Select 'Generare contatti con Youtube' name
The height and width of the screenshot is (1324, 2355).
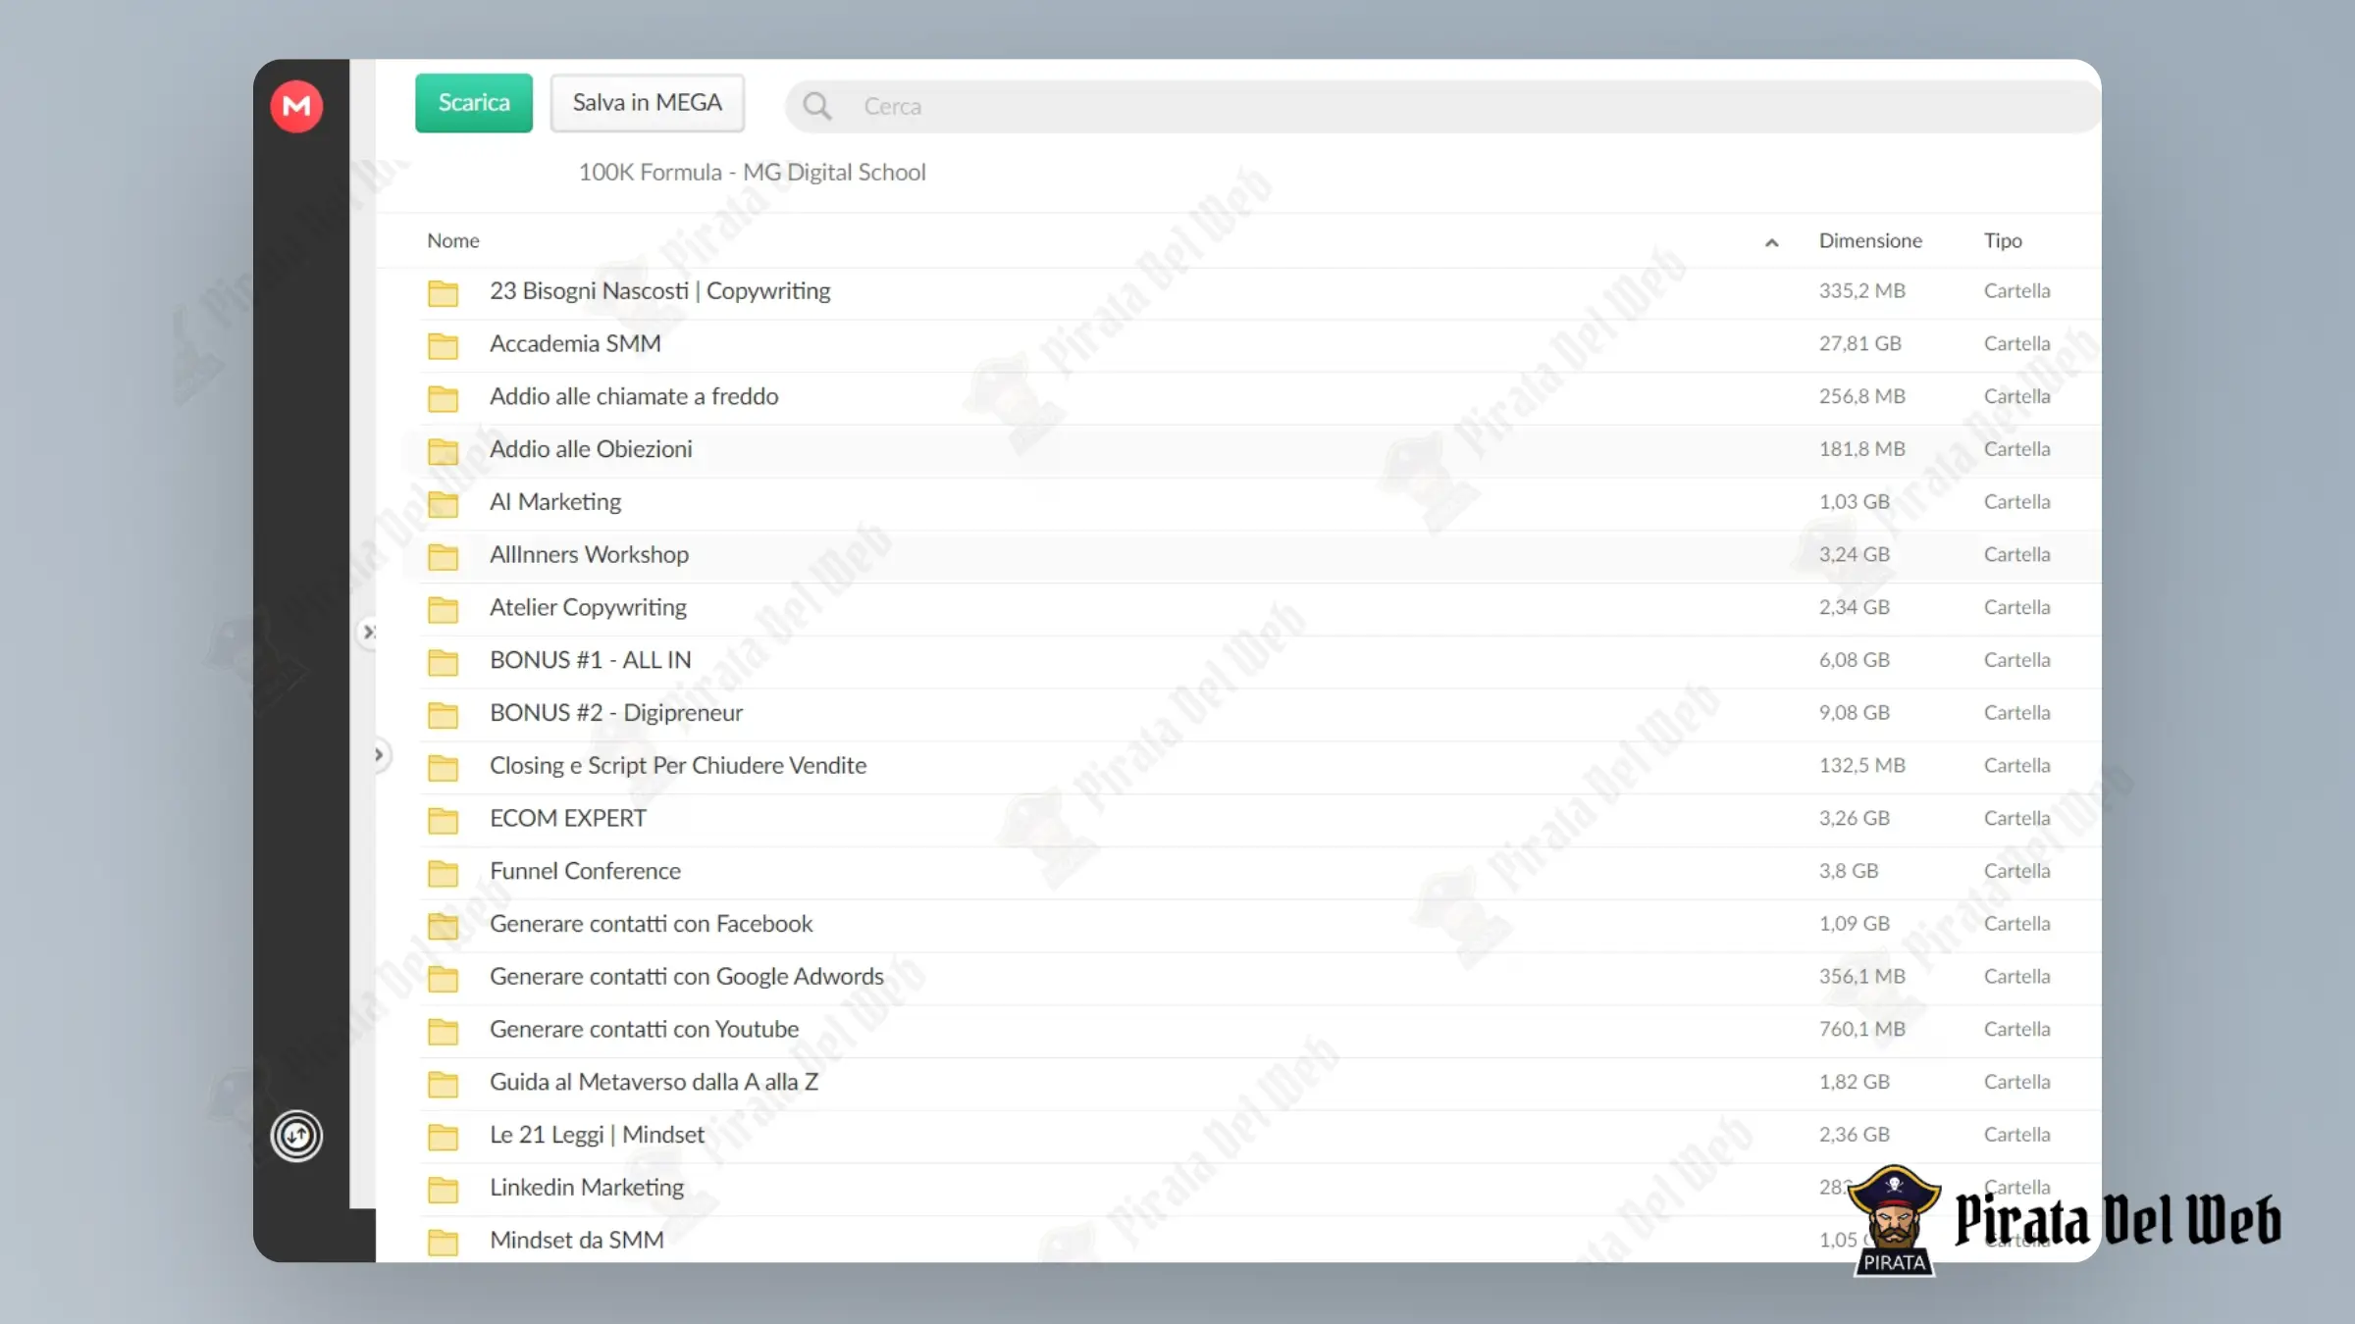(644, 1030)
